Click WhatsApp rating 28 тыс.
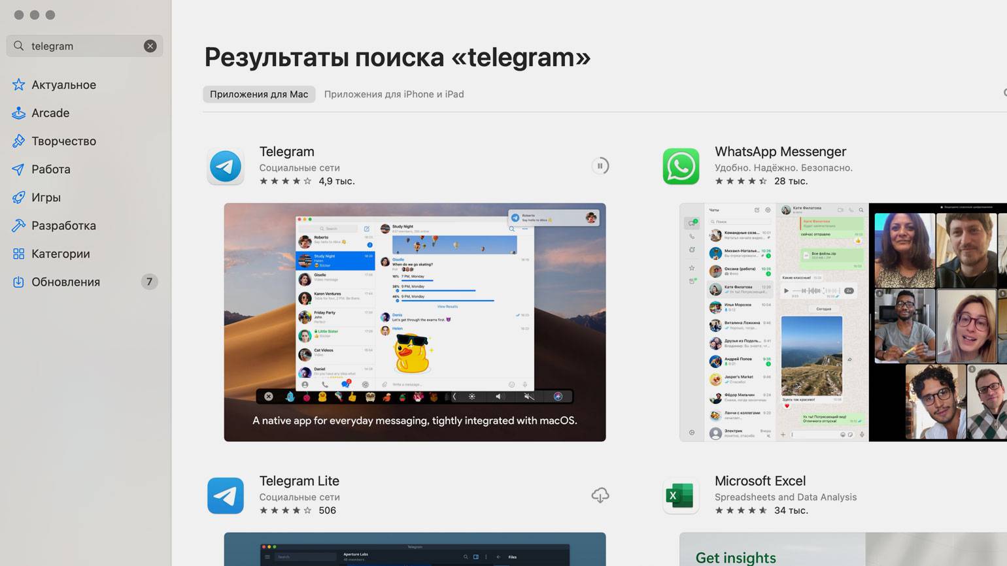The width and height of the screenshot is (1007, 566). (x=761, y=181)
